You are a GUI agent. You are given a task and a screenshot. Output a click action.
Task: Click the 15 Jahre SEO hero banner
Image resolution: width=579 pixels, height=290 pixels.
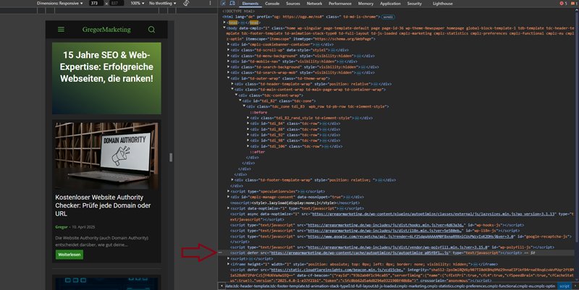[106, 78]
